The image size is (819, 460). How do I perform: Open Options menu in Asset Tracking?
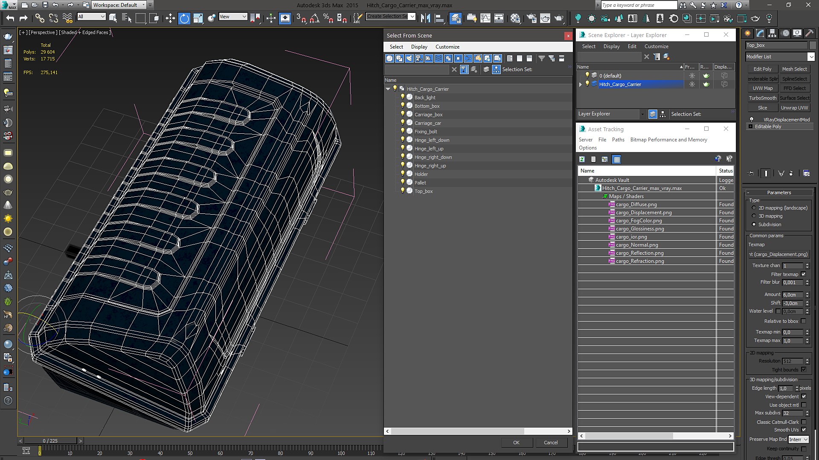(587, 148)
